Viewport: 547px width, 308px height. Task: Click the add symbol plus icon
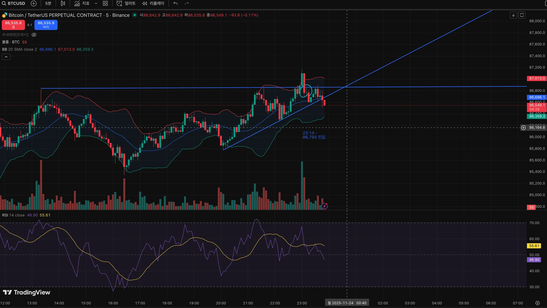point(34,3)
